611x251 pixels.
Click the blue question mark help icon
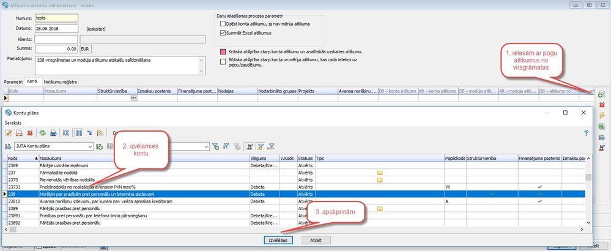click(x=586, y=133)
